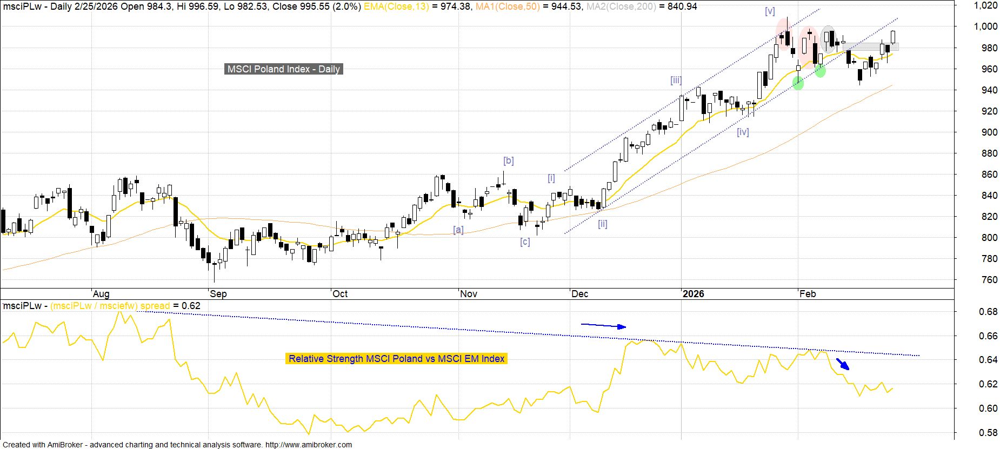Select the MA2(Close,200) legend entry
The height and width of the screenshot is (449, 1000).
click(621, 6)
